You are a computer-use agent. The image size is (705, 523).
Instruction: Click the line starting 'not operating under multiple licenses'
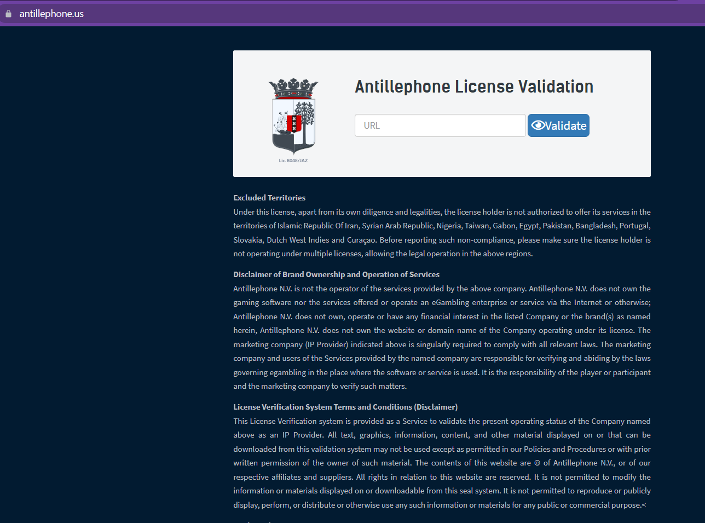click(383, 254)
